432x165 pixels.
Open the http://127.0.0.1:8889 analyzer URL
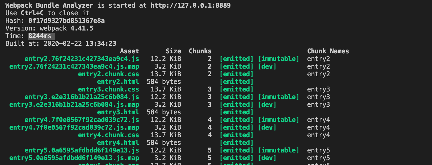click(x=190, y=5)
